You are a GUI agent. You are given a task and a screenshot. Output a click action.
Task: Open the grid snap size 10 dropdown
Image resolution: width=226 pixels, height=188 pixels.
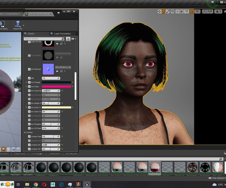tap(186, 12)
